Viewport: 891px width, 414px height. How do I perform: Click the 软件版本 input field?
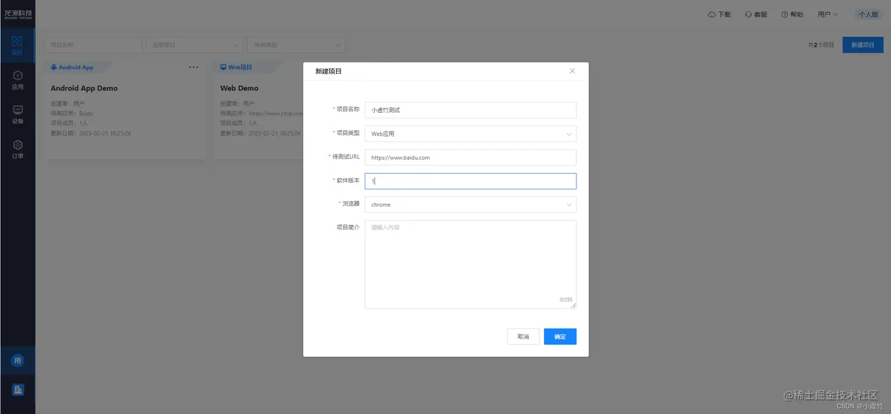point(470,181)
